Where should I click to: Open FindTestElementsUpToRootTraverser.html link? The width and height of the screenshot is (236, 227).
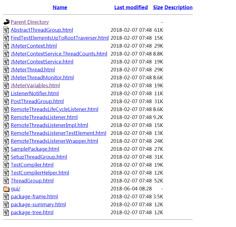click(x=60, y=38)
